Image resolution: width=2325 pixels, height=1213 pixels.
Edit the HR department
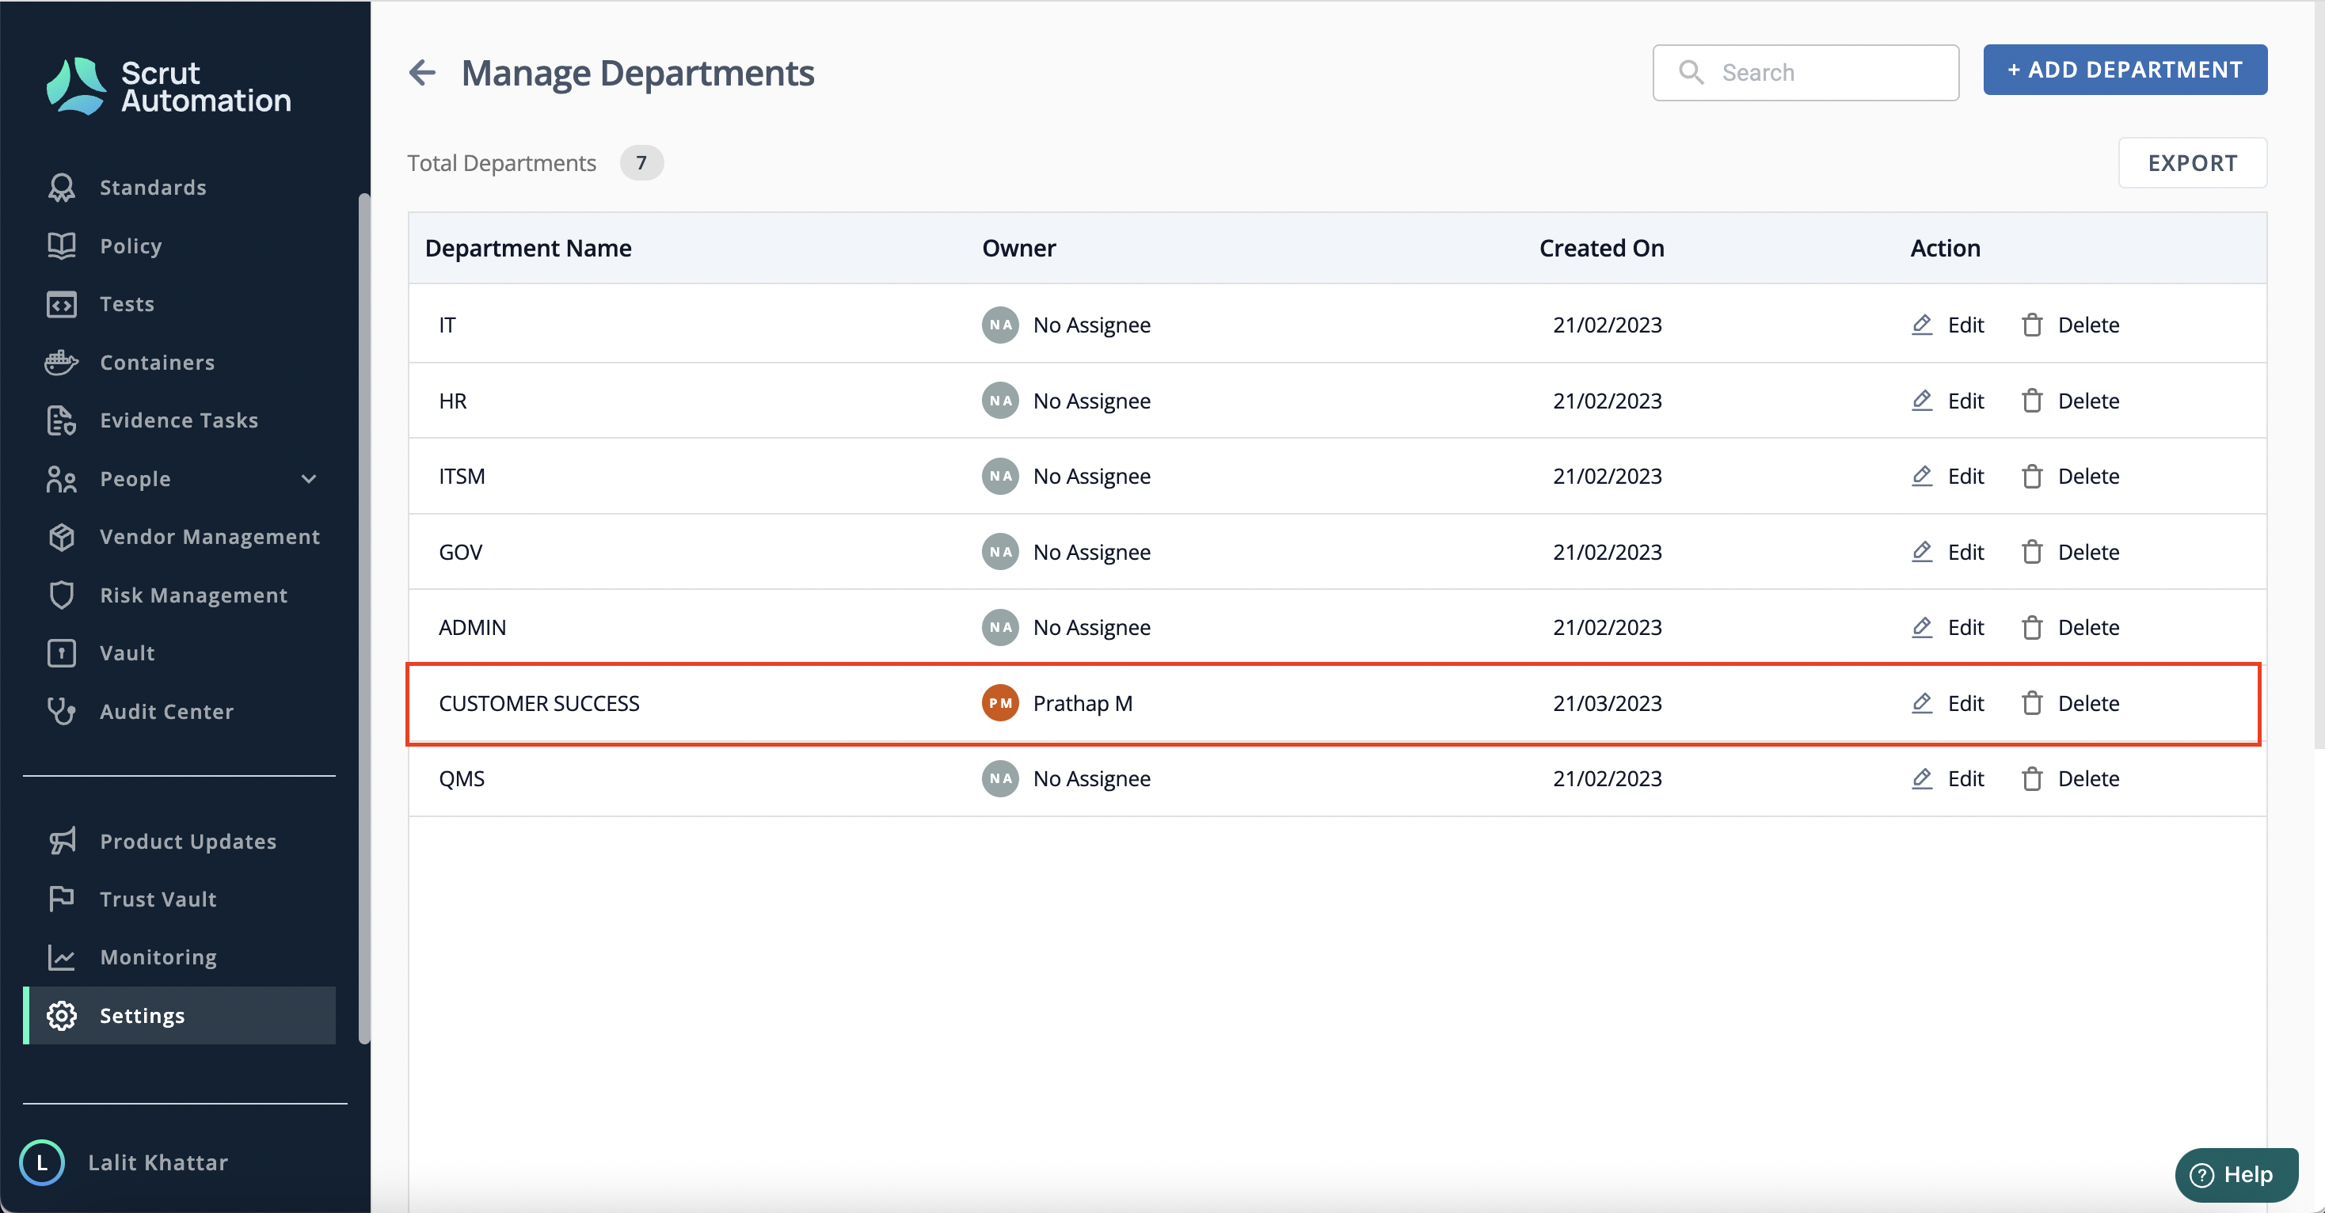1948,401
